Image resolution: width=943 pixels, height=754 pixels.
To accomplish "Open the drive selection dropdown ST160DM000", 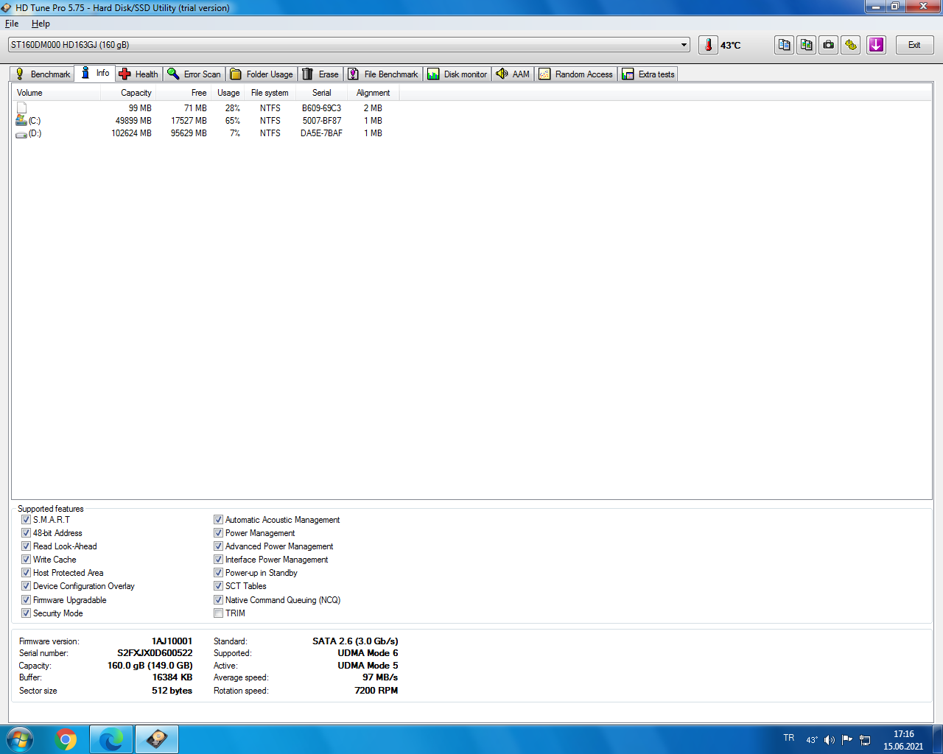I will click(349, 45).
